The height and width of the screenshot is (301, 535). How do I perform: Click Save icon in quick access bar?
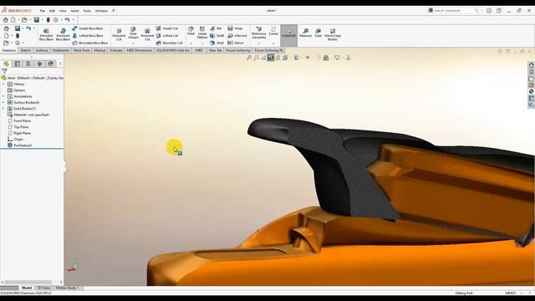(x=37, y=20)
